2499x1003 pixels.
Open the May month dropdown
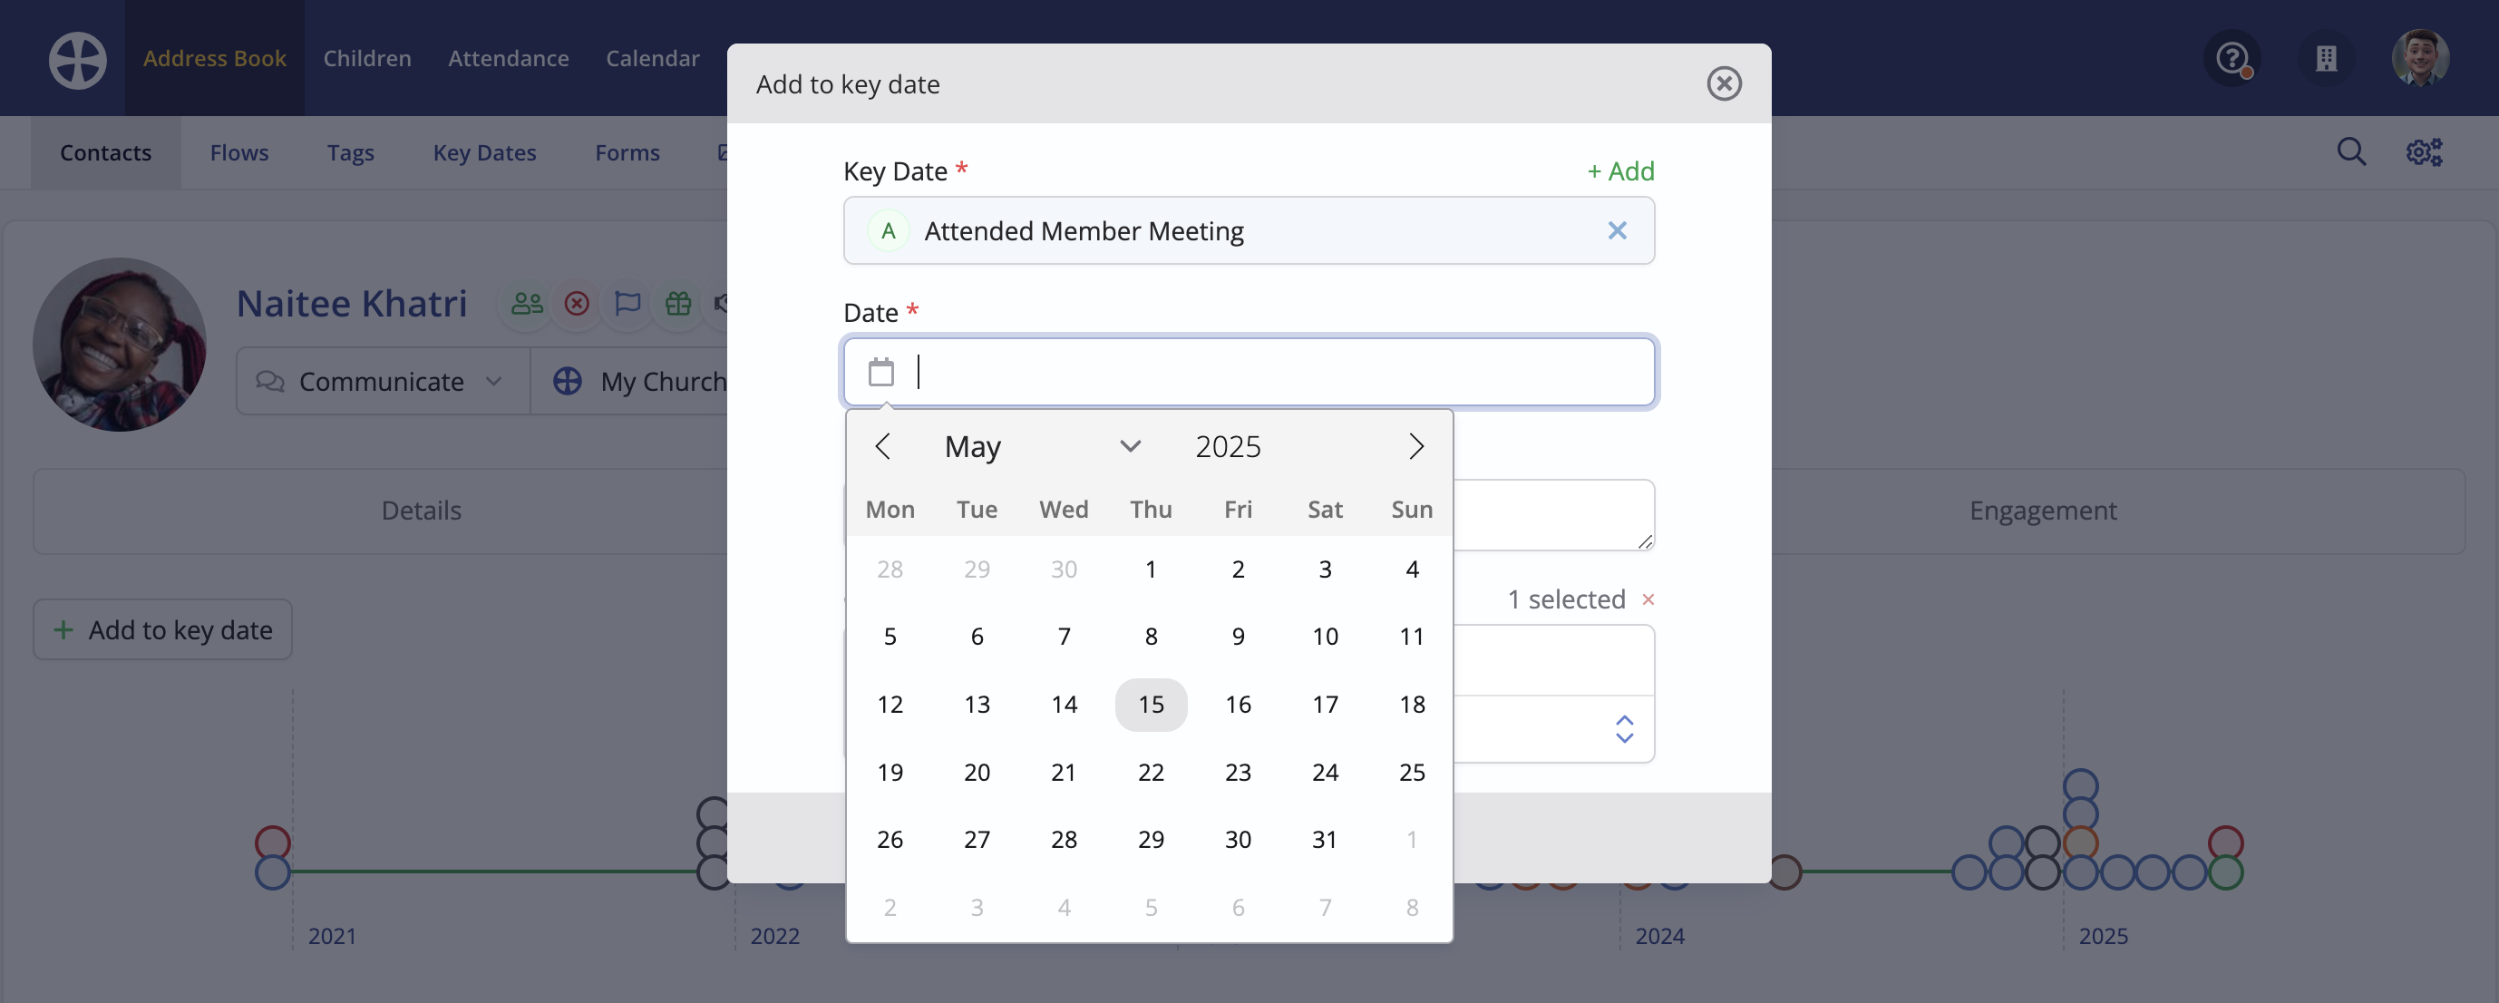tap(1043, 446)
